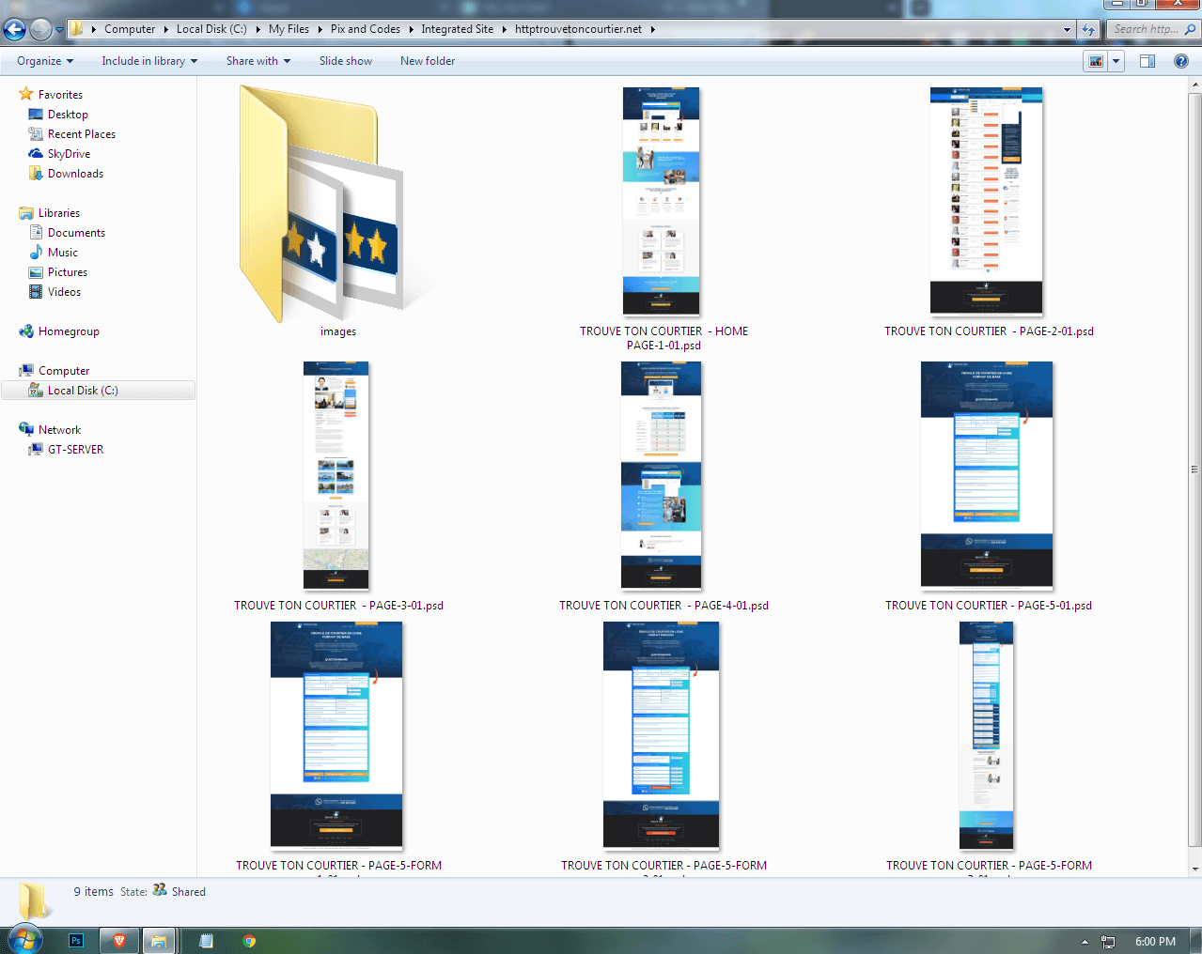
Task: Click the Computer breadcrumb in address bar
Action: 130,29
